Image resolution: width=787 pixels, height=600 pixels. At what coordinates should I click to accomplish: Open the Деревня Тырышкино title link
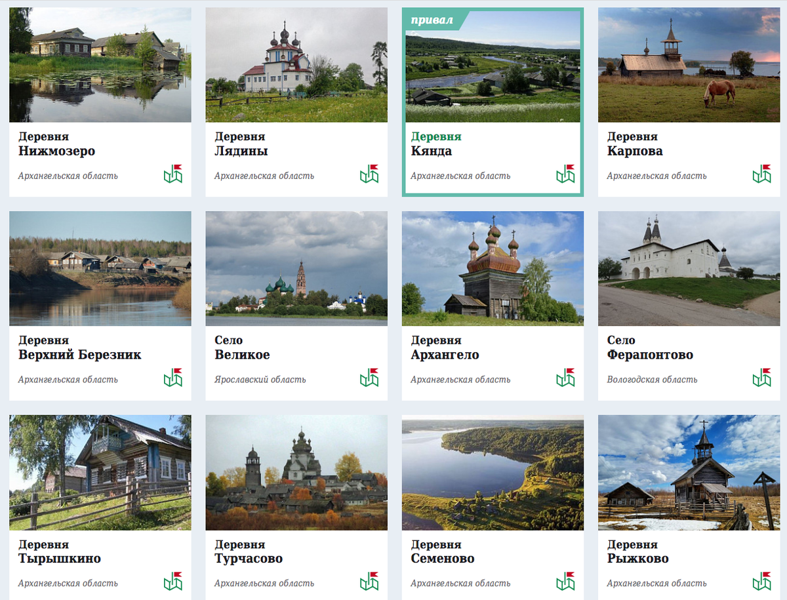pyautogui.click(x=60, y=551)
